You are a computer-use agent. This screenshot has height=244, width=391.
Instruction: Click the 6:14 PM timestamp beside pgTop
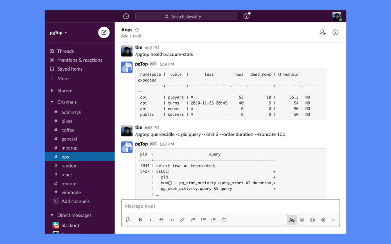pos(167,64)
